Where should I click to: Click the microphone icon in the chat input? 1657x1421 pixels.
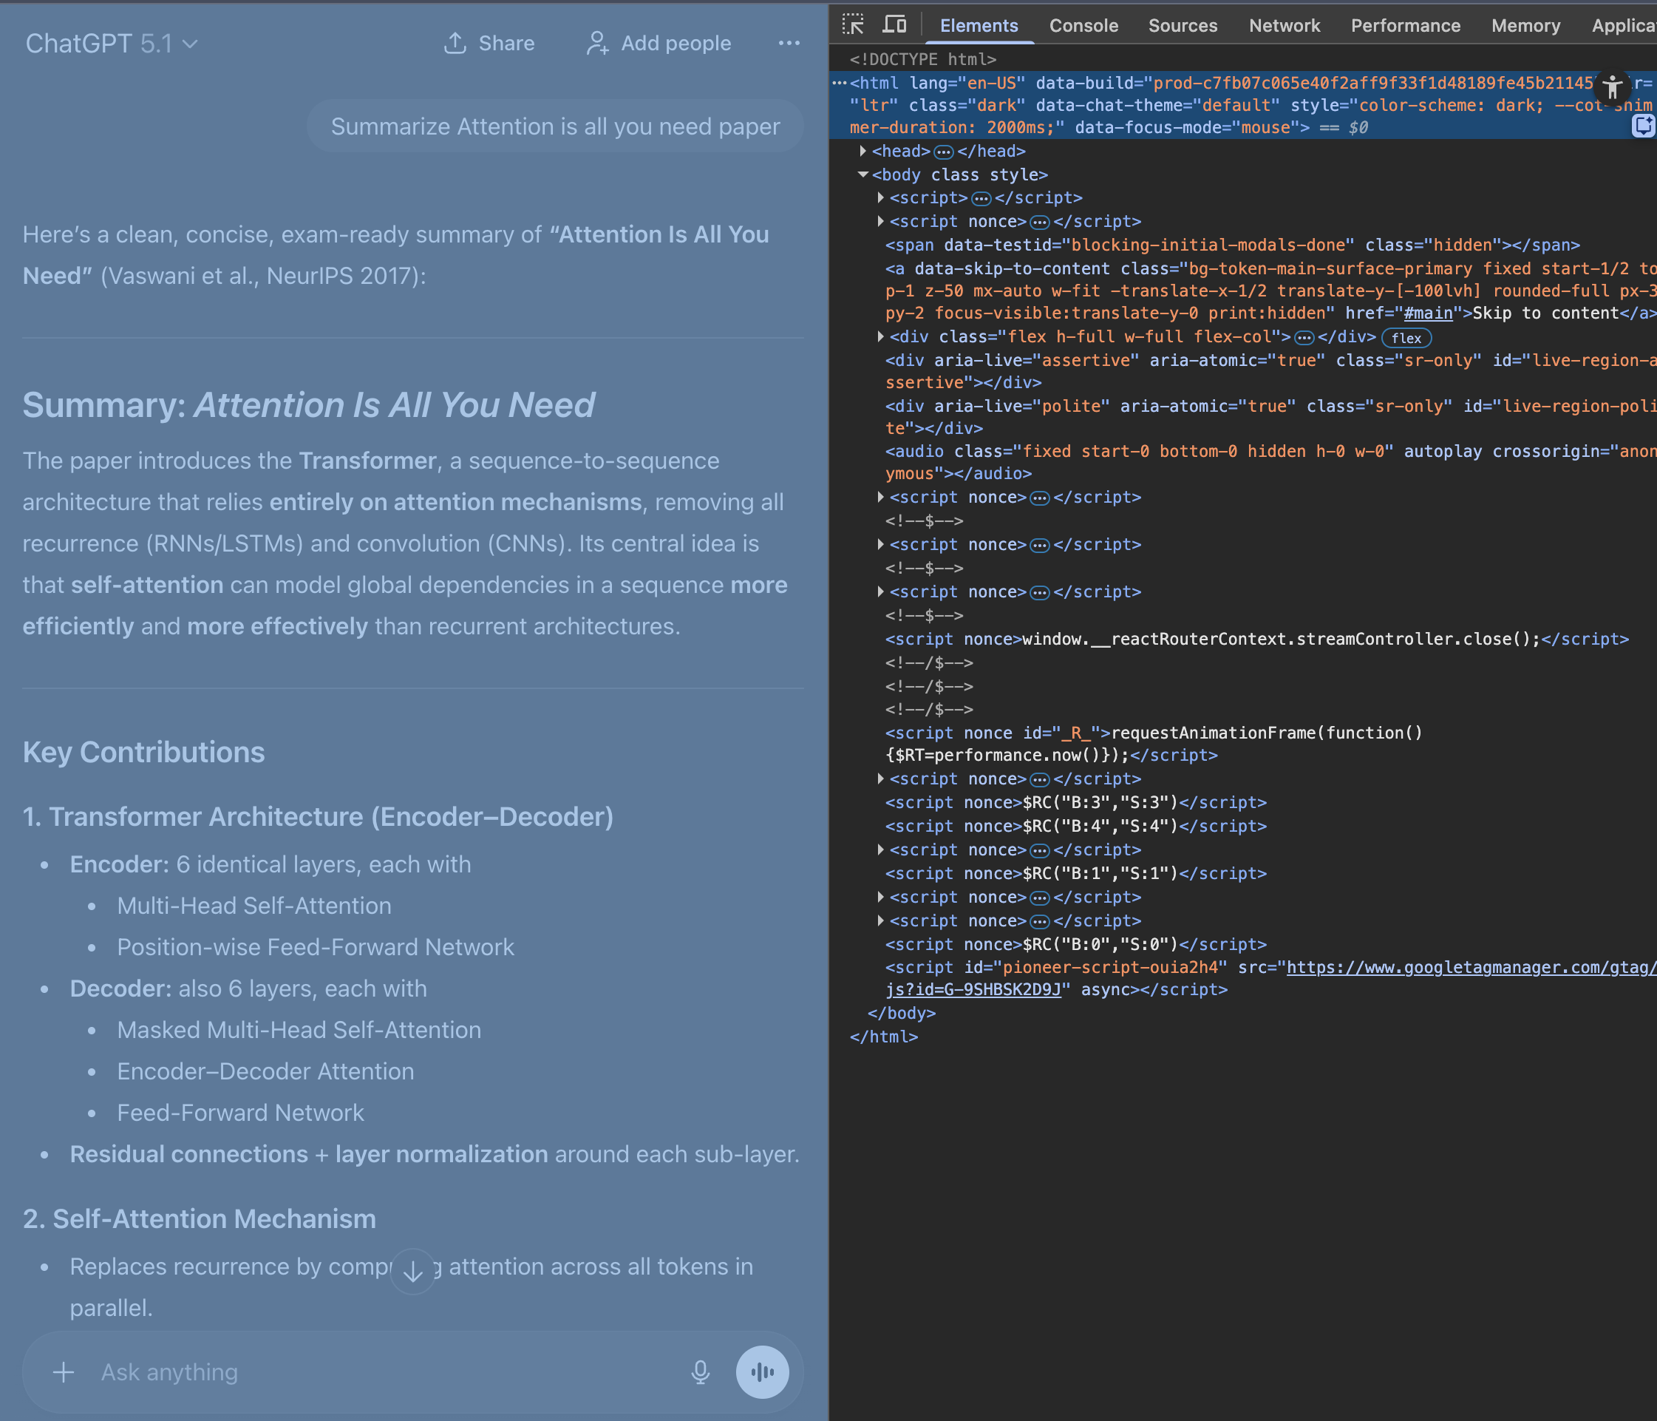(x=700, y=1371)
